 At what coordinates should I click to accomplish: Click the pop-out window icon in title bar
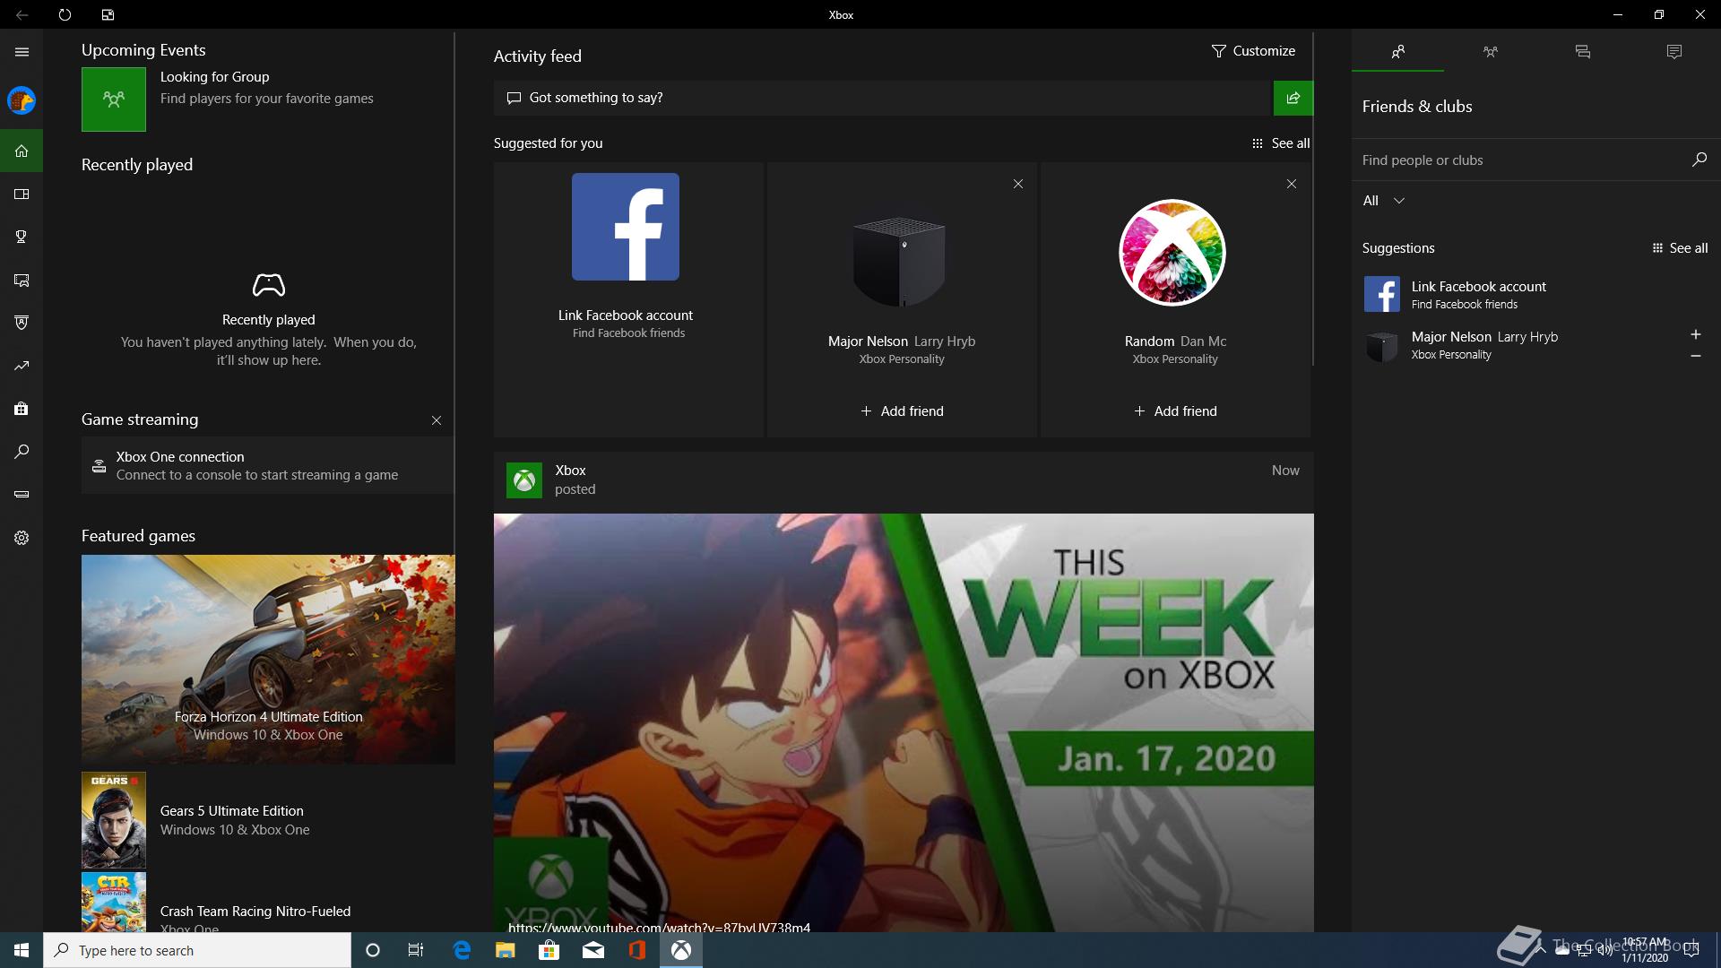click(x=108, y=14)
